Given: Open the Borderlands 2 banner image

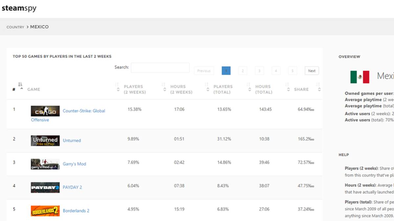Looking at the screenshot, I should [45, 211].
